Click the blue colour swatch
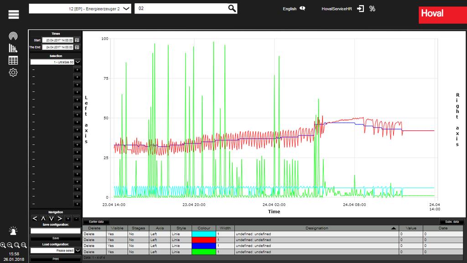 coord(204,246)
